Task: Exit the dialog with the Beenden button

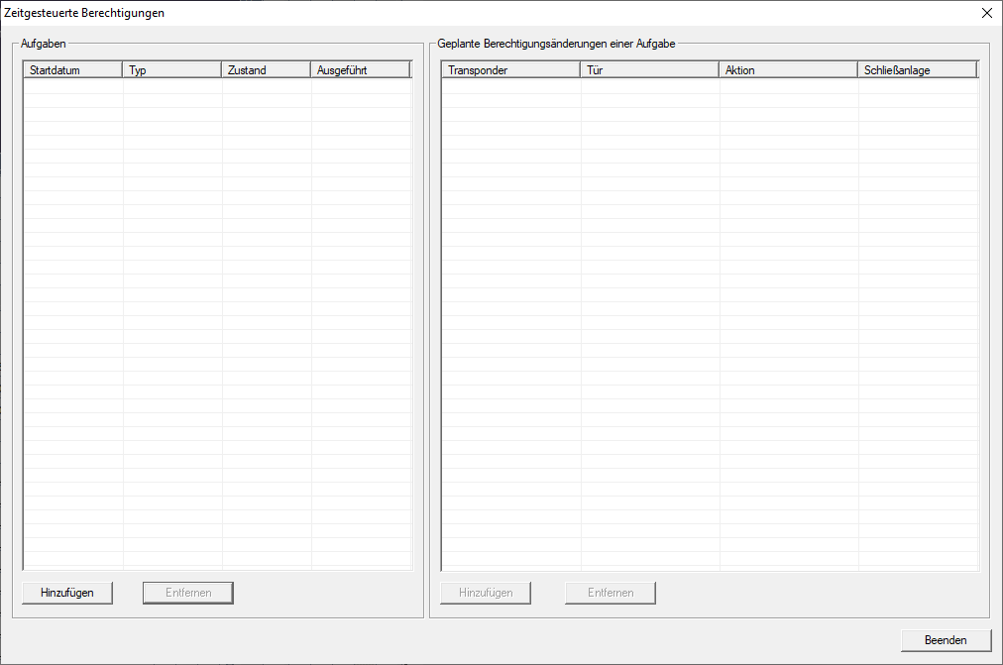Action: [x=946, y=640]
